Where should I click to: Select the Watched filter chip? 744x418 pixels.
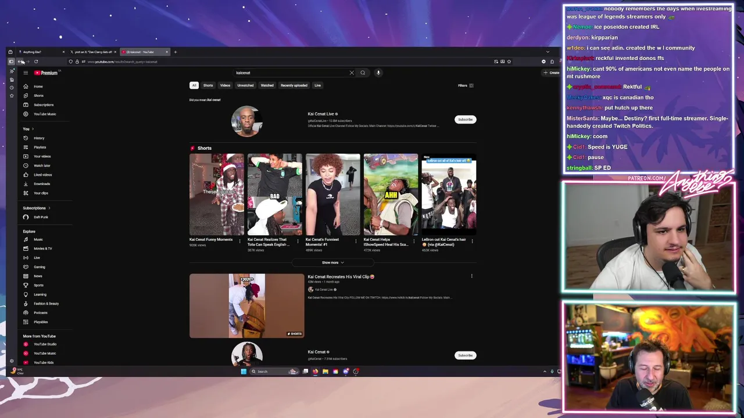point(267,85)
